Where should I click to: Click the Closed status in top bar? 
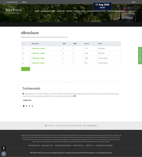coord(24,2)
